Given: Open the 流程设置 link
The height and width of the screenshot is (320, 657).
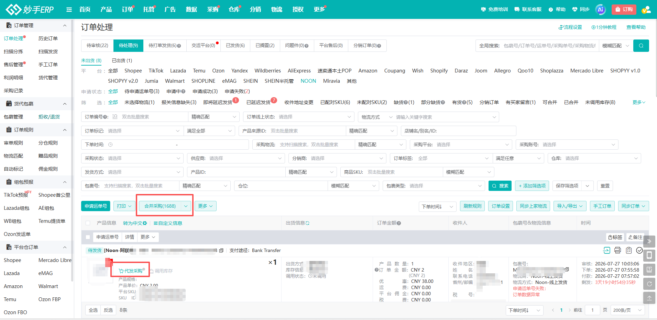Looking at the screenshot, I should (x=570, y=27).
